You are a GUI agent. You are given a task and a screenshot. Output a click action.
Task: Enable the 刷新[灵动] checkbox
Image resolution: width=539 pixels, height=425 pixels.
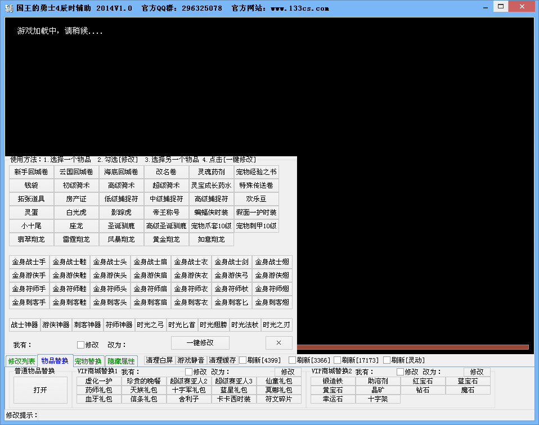(387, 360)
